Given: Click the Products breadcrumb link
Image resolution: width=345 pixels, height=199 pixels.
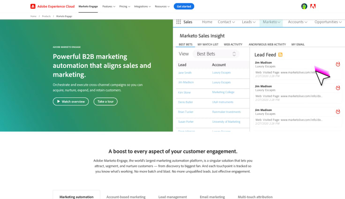Looking at the screenshot, I should [46, 16].
